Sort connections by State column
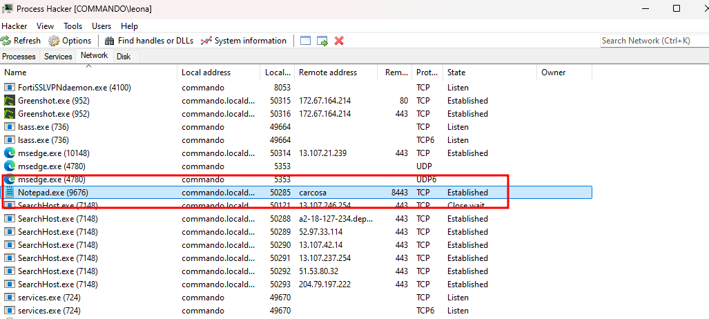The width and height of the screenshot is (709, 319). pyautogui.click(x=456, y=72)
